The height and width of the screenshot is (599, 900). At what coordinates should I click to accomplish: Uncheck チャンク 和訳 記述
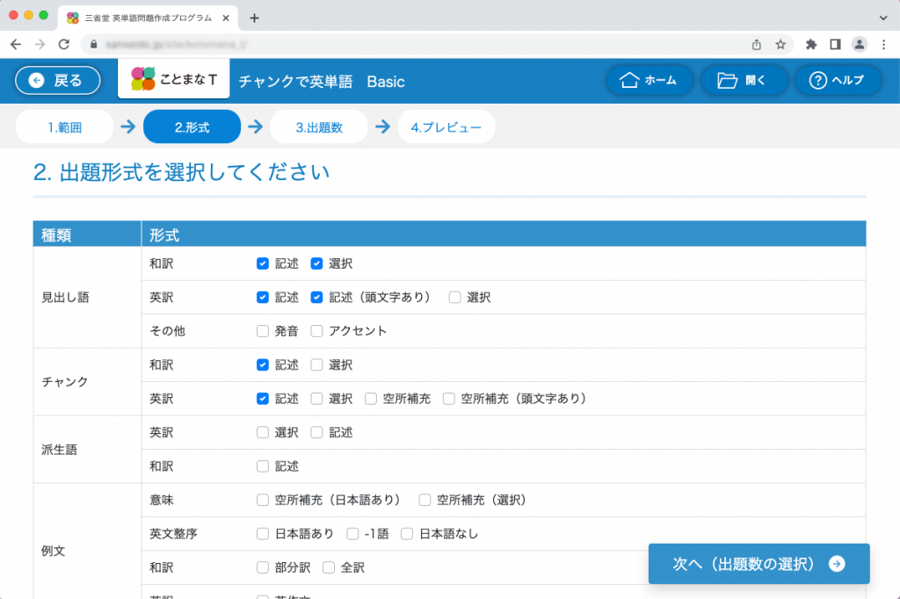pos(262,364)
